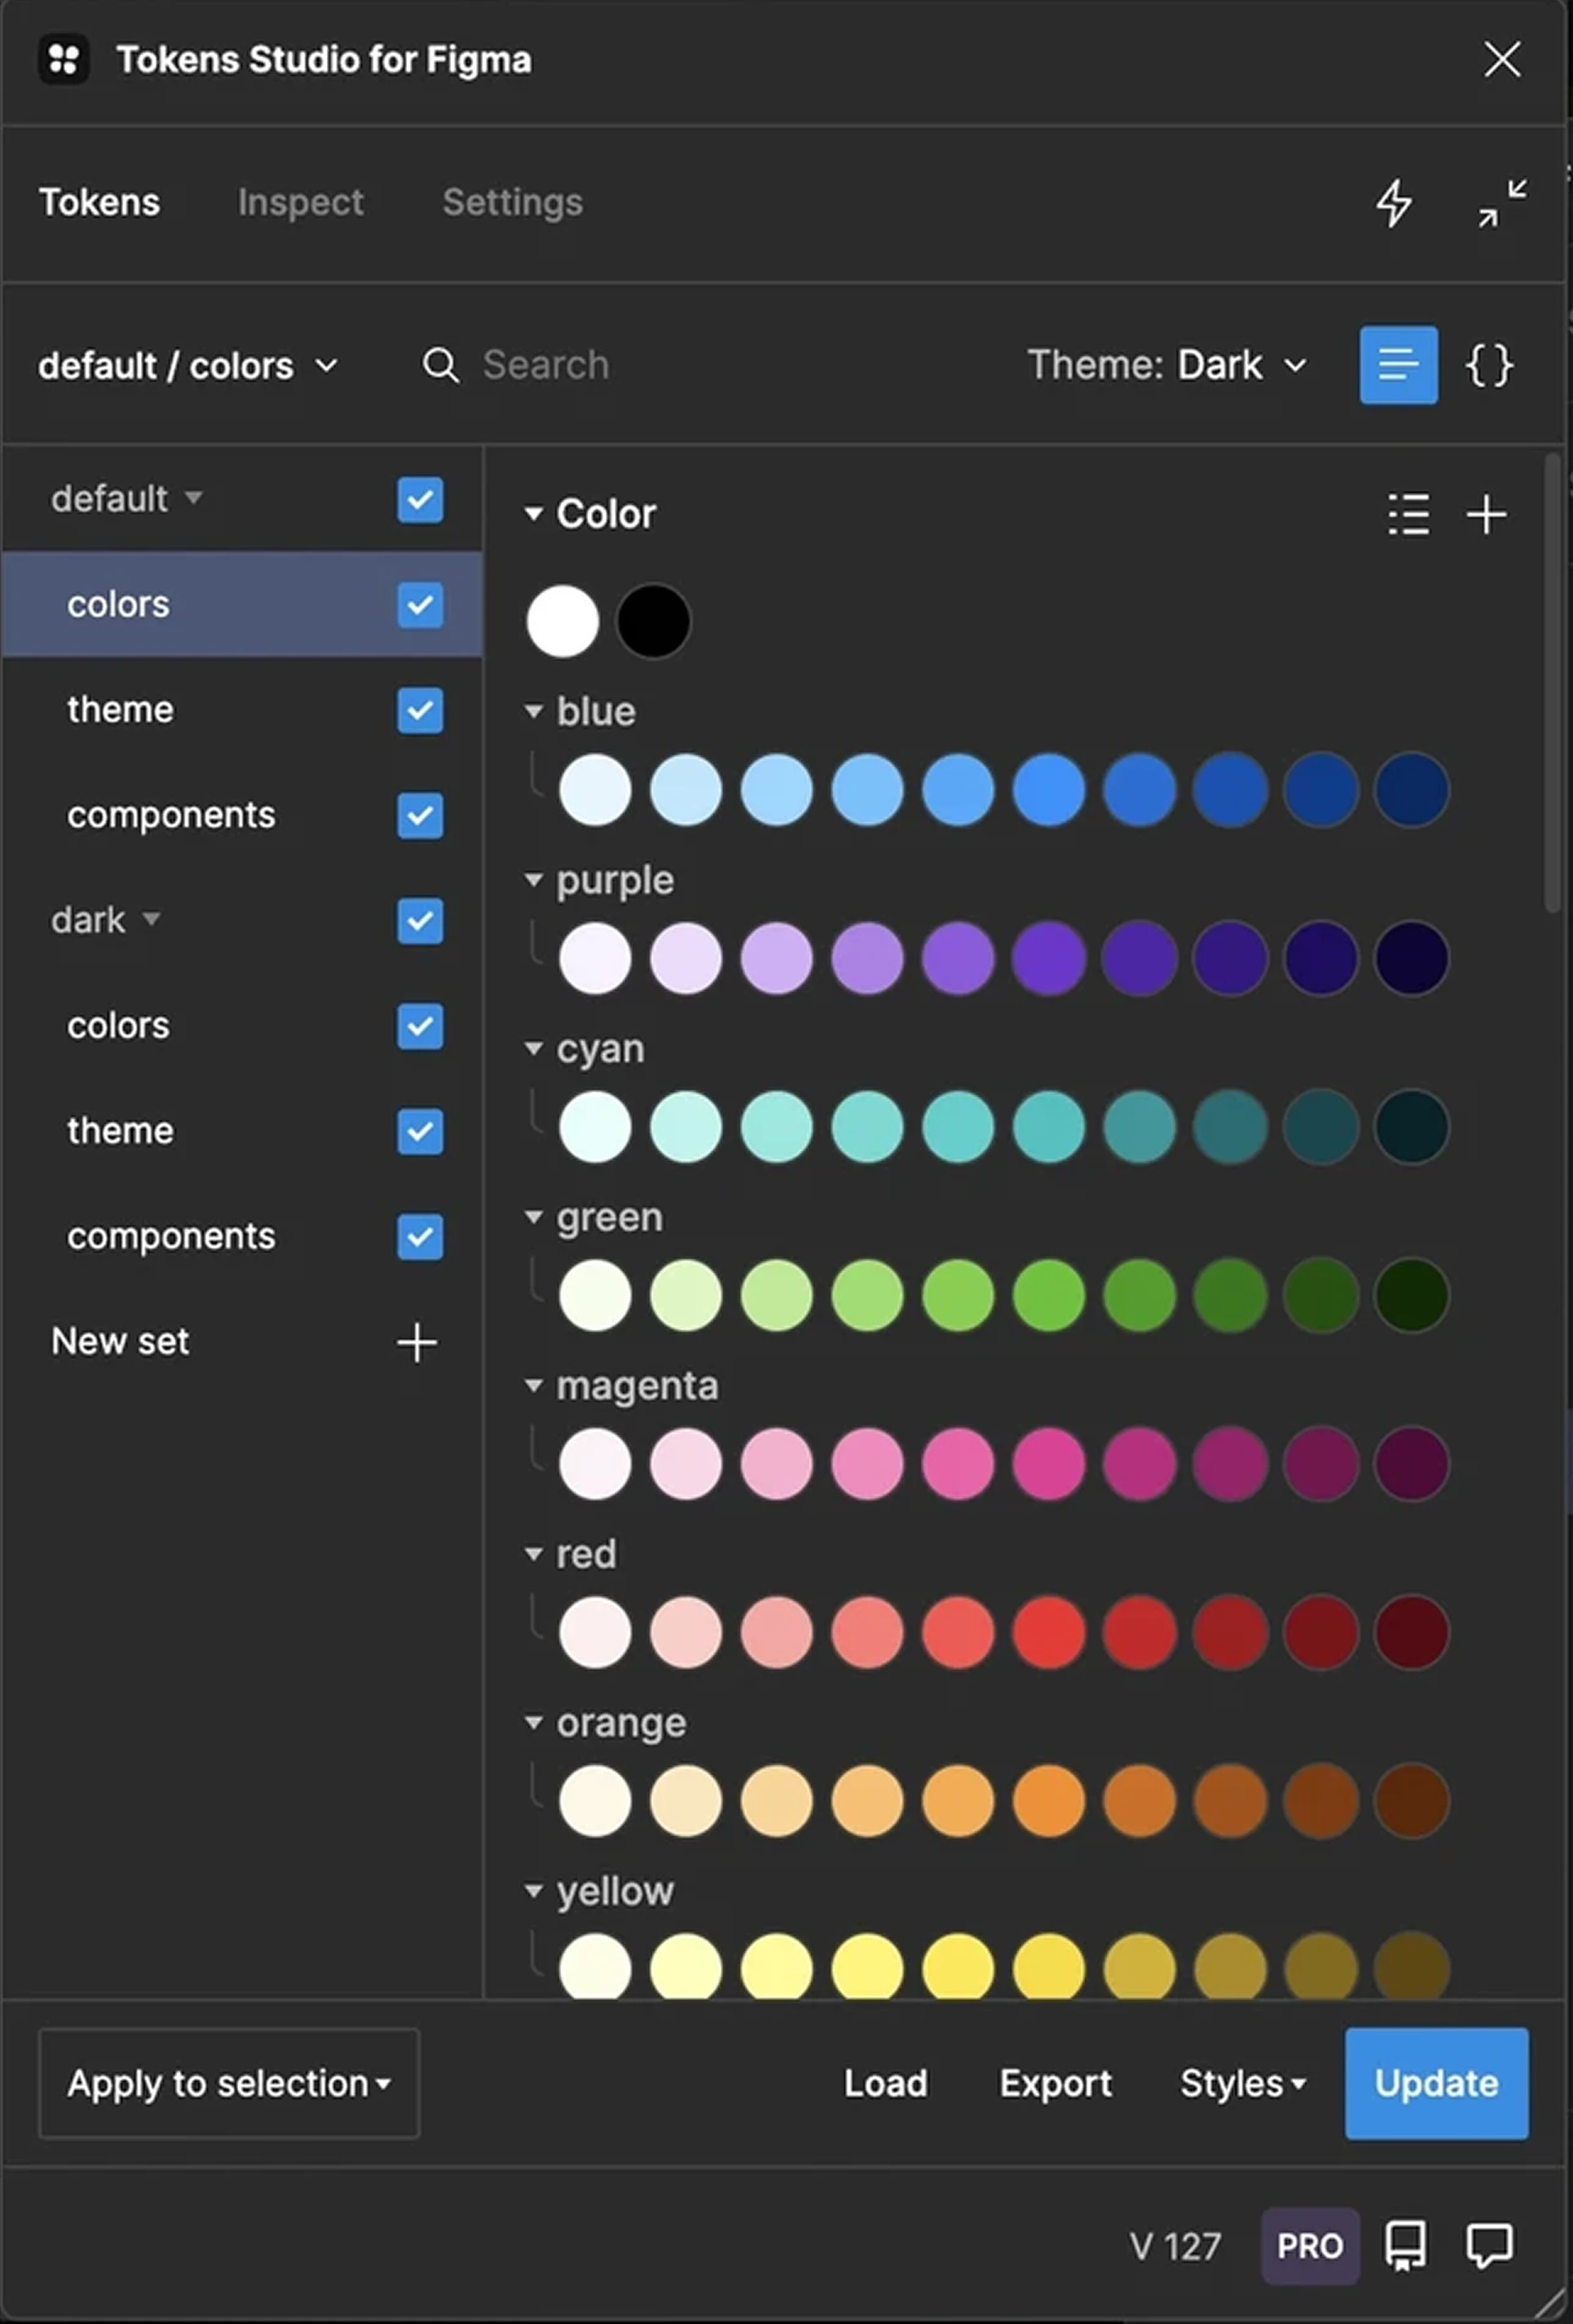
Task: Open the docs book icon at bottom
Action: pyautogui.click(x=1405, y=2246)
